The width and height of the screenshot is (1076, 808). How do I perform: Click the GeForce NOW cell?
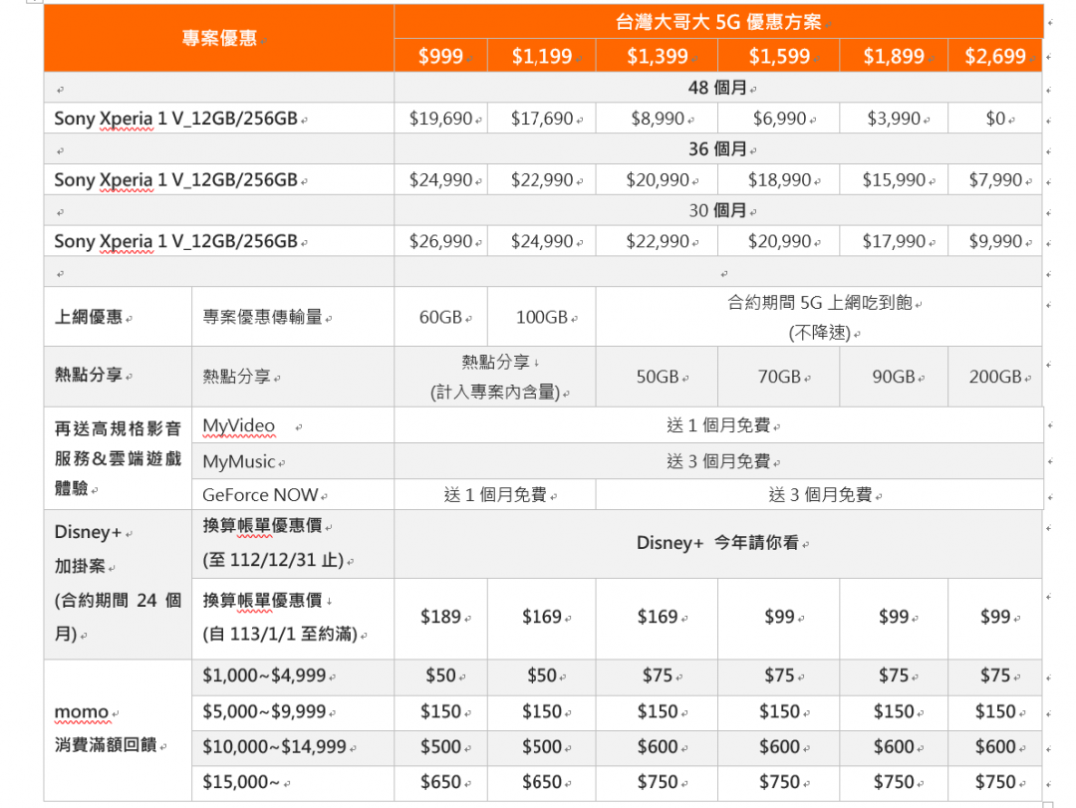[x=260, y=495]
